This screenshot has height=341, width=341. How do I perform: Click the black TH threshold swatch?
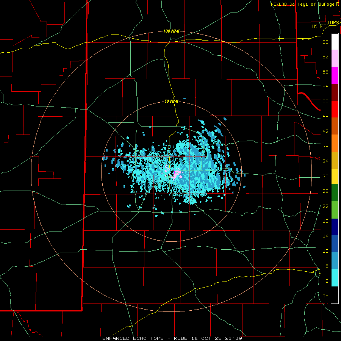[x=335, y=295]
